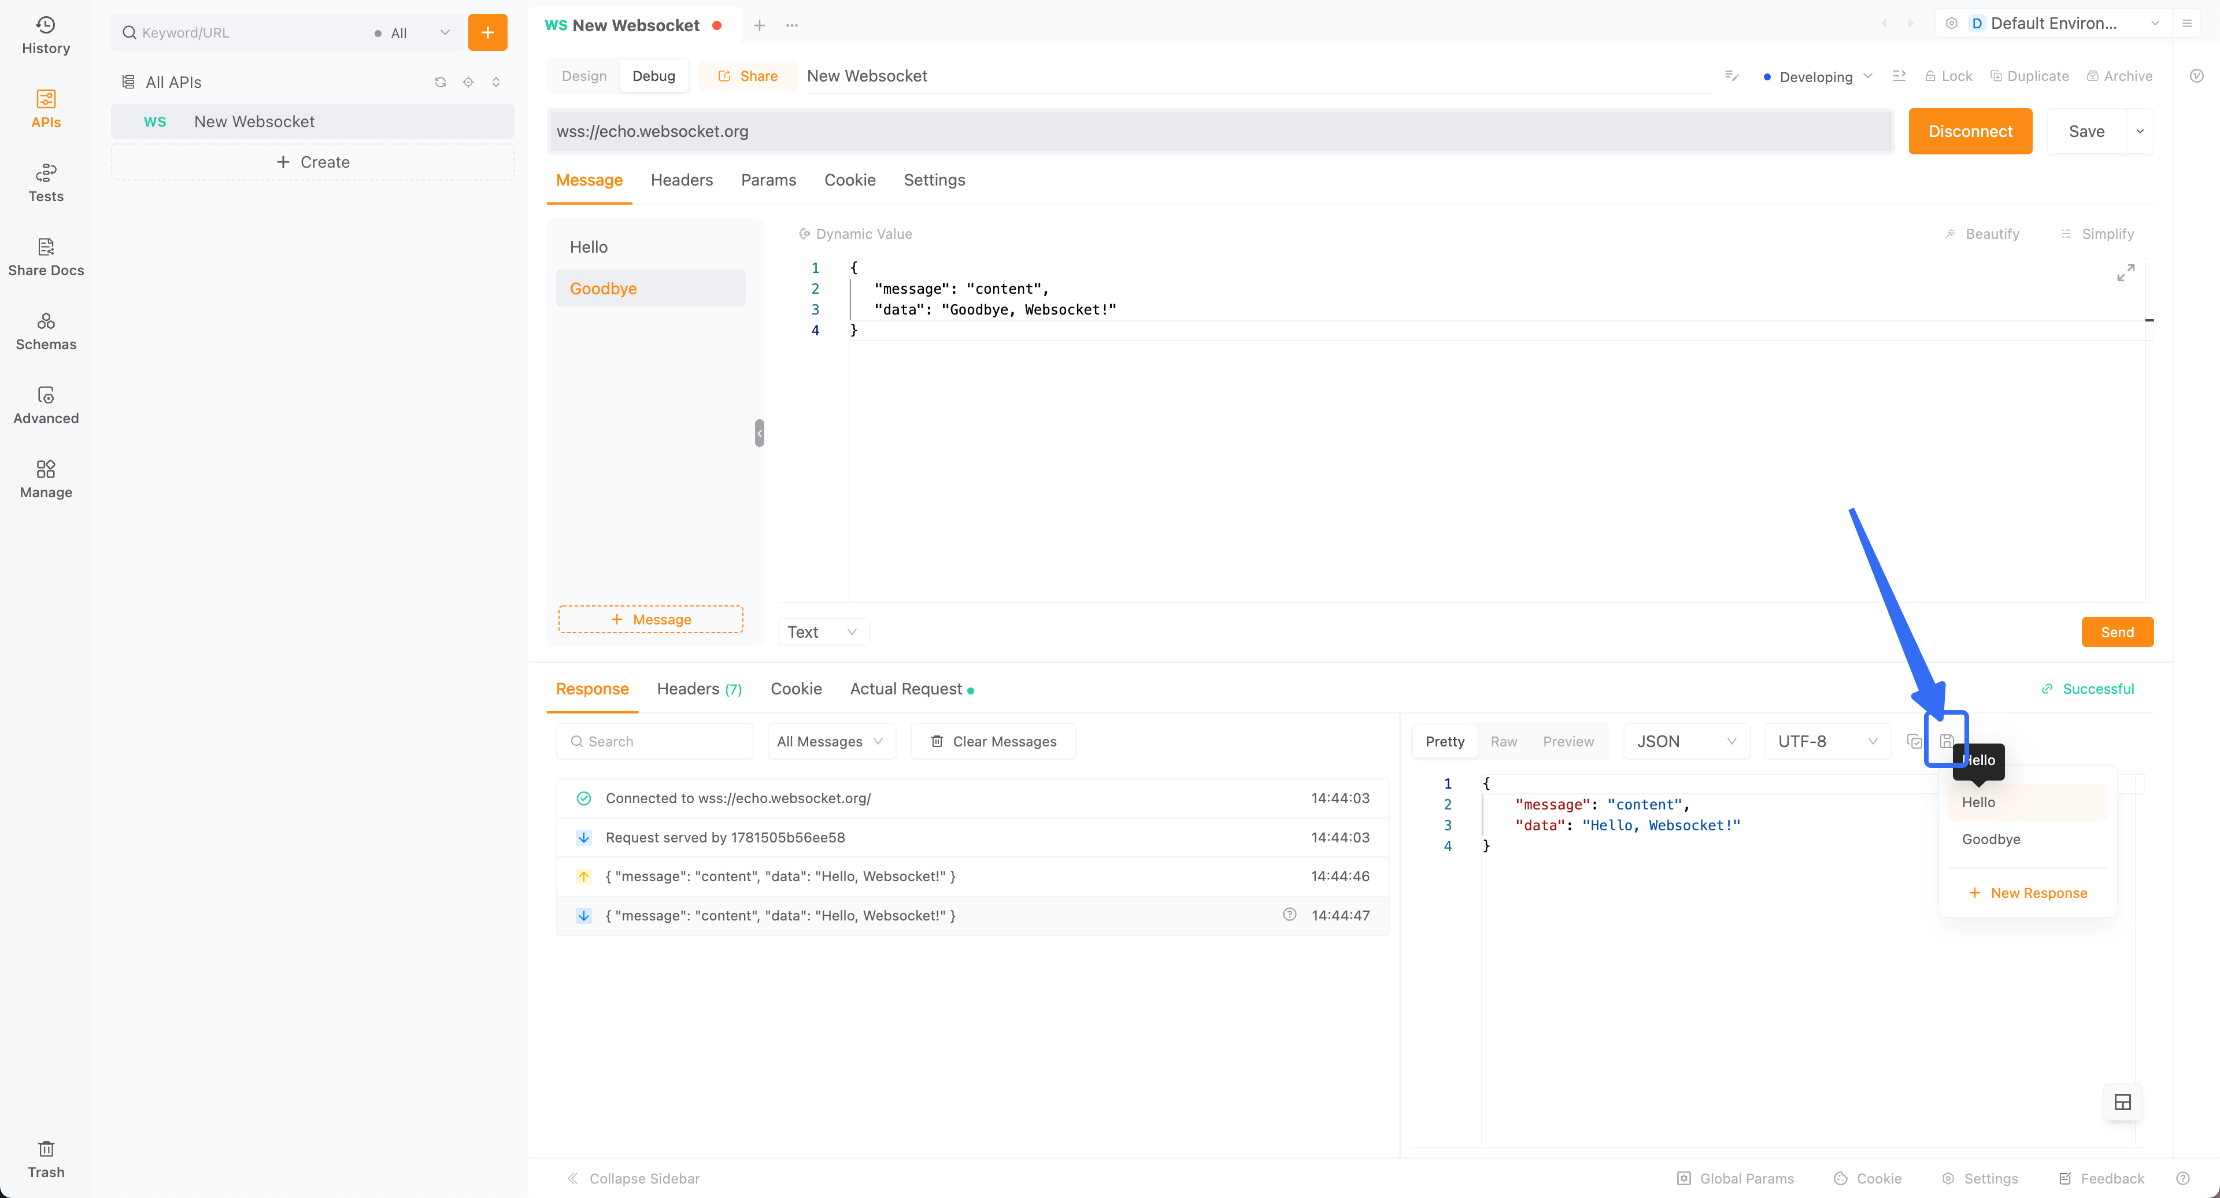Add a new message with + Message
The image size is (2220, 1198).
click(650, 619)
